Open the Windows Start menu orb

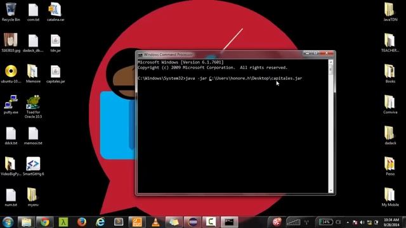pos(8,222)
